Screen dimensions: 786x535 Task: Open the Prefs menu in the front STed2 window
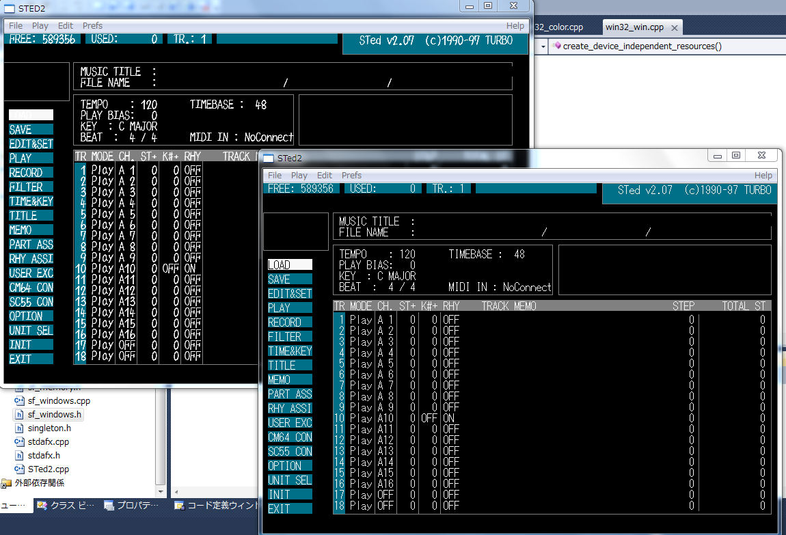(351, 176)
